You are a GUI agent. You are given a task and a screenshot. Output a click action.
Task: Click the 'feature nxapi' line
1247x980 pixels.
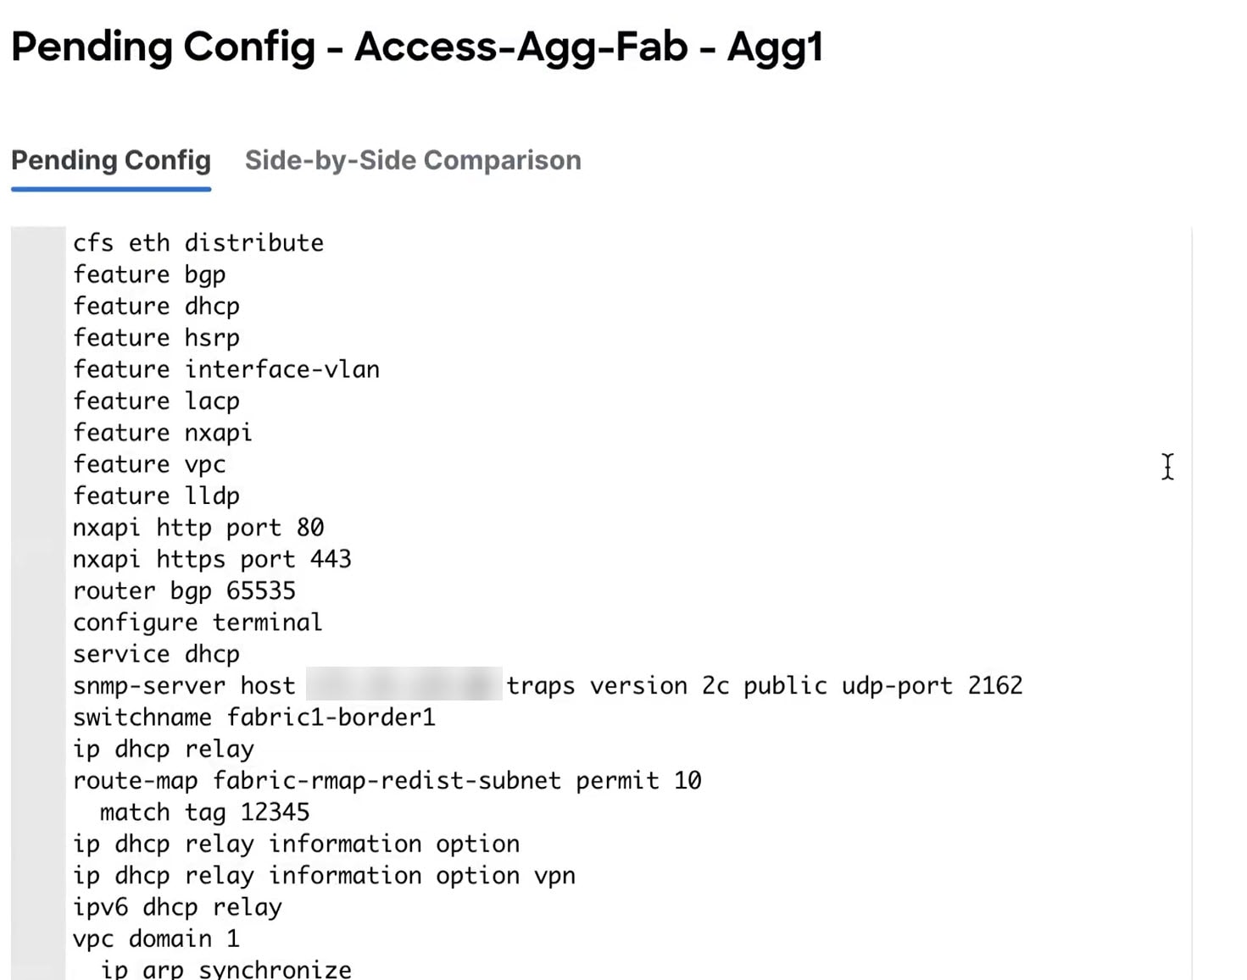(x=163, y=433)
